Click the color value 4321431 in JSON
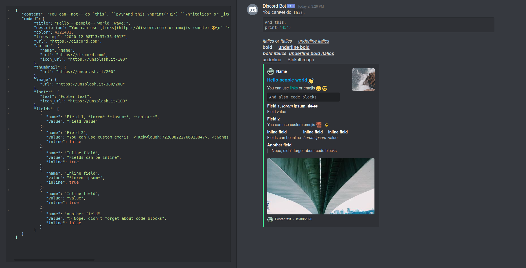The width and height of the screenshot is (526, 268). click(x=63, y=32)
